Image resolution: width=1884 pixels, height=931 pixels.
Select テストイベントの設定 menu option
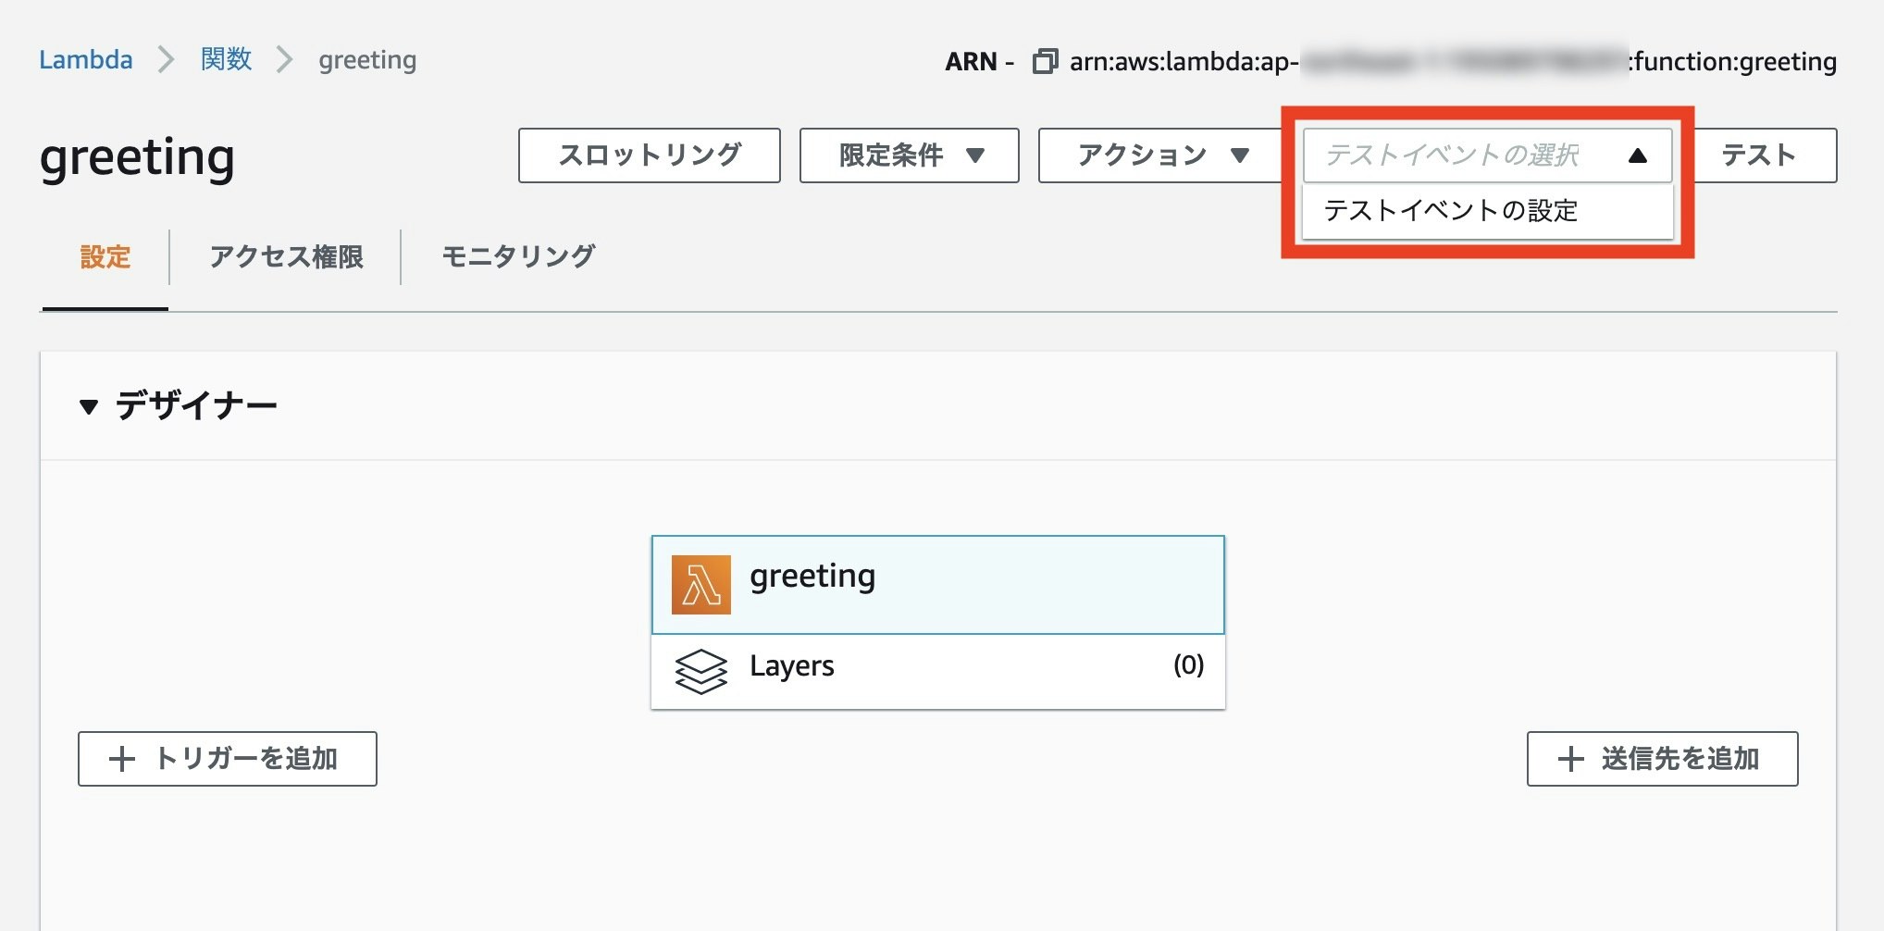click(1488, 211)
